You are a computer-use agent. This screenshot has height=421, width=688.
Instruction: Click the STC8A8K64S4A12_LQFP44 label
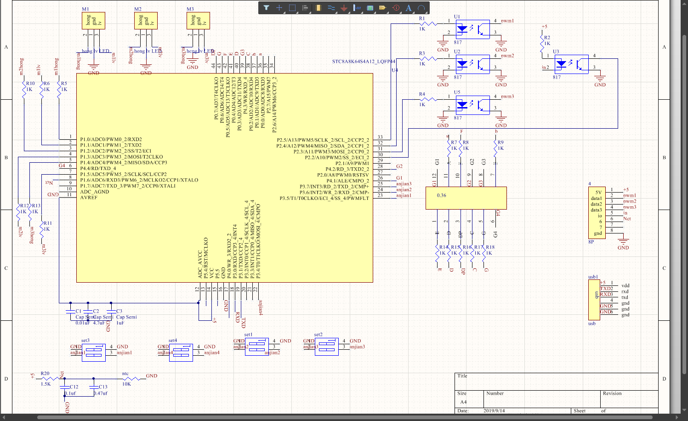click(x=364, y=61)
